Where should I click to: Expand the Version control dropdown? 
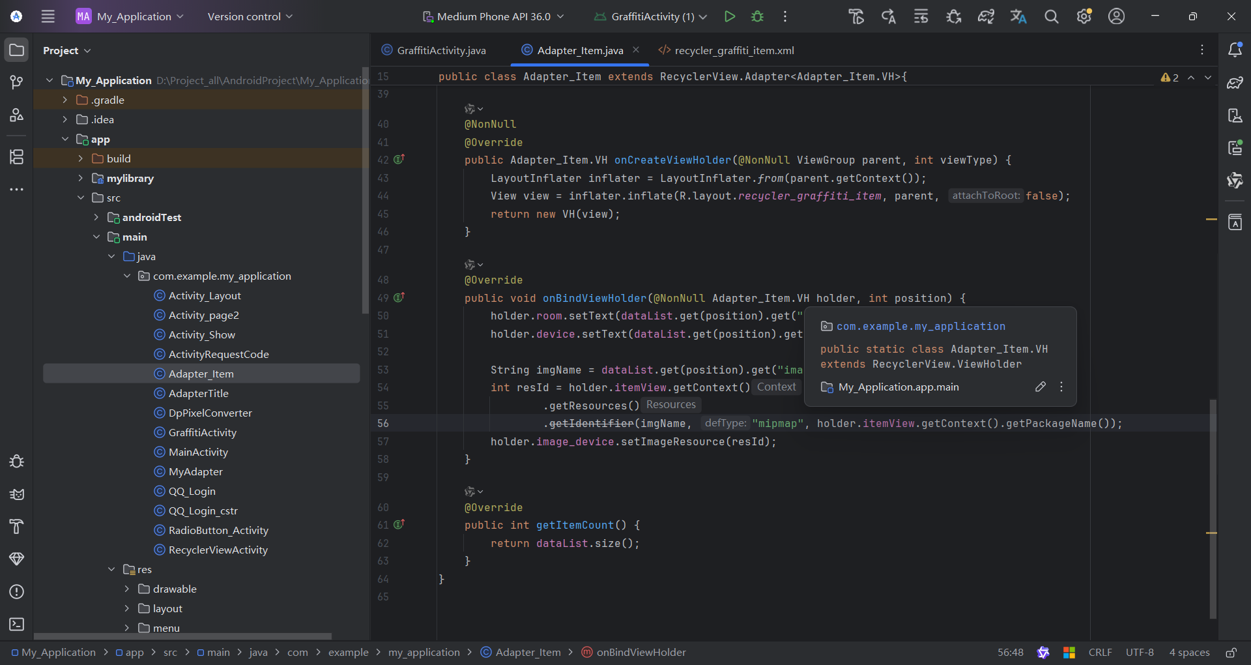coord(250,16)
